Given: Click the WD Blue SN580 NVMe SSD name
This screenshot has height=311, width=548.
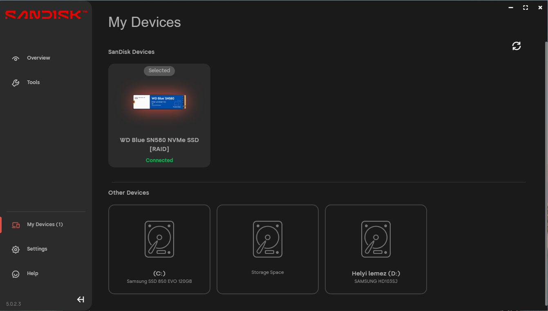Looking at the screenshot, I should [159, 144].
